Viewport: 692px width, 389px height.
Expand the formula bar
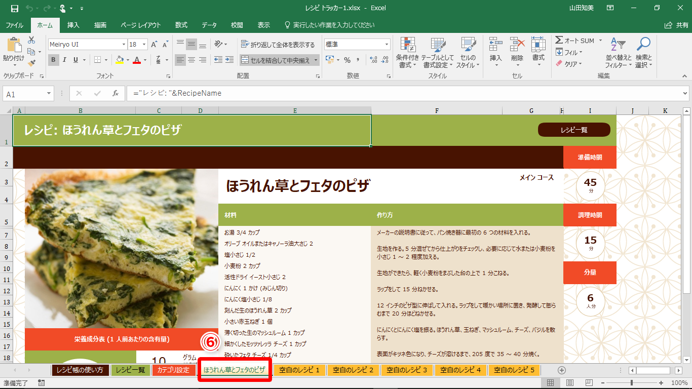(685, 93)
